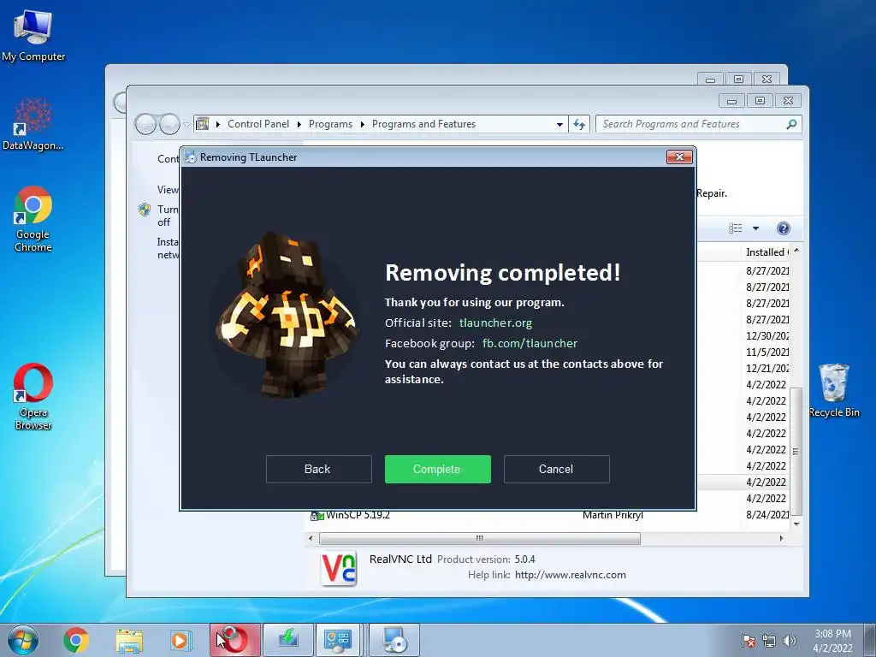Click the refresh button beside address bar

[579, 124]
